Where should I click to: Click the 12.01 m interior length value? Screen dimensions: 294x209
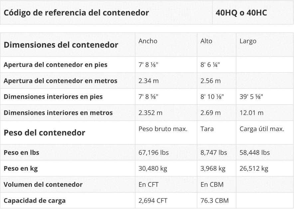pyautogui.click(x=251, y=112)
